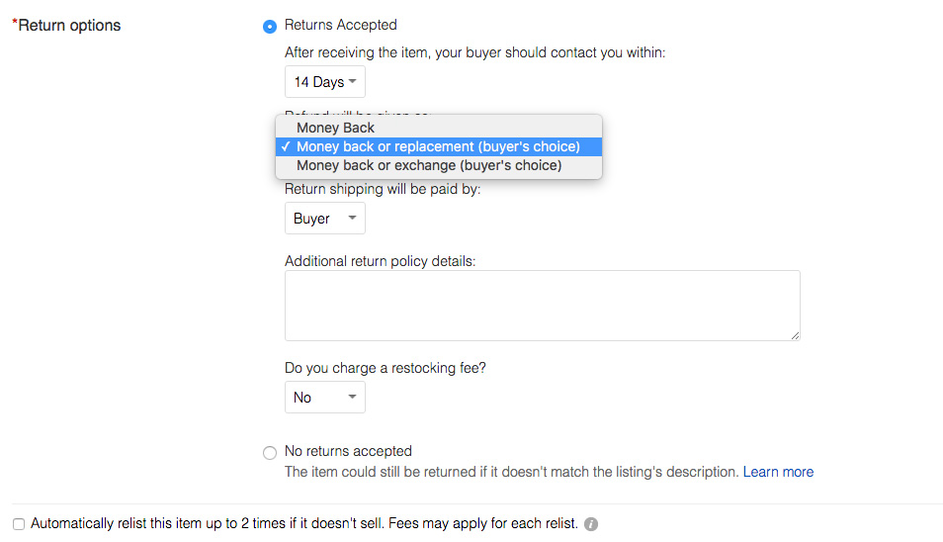943x542 pixels.
Task: Expand the return shipping Buyer dropdown
Action: coord(324,219)
